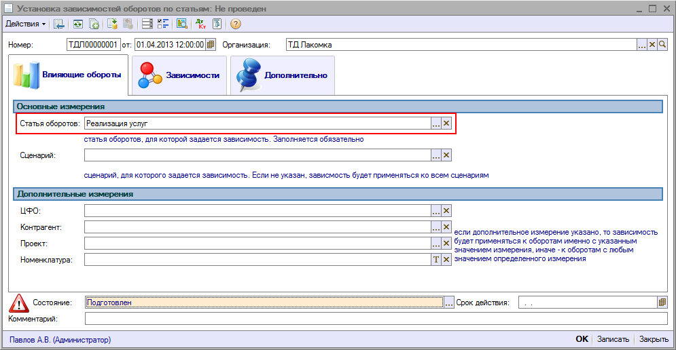
Task: Open the Дополнительно tab
Action: click(x=283, y=75)
